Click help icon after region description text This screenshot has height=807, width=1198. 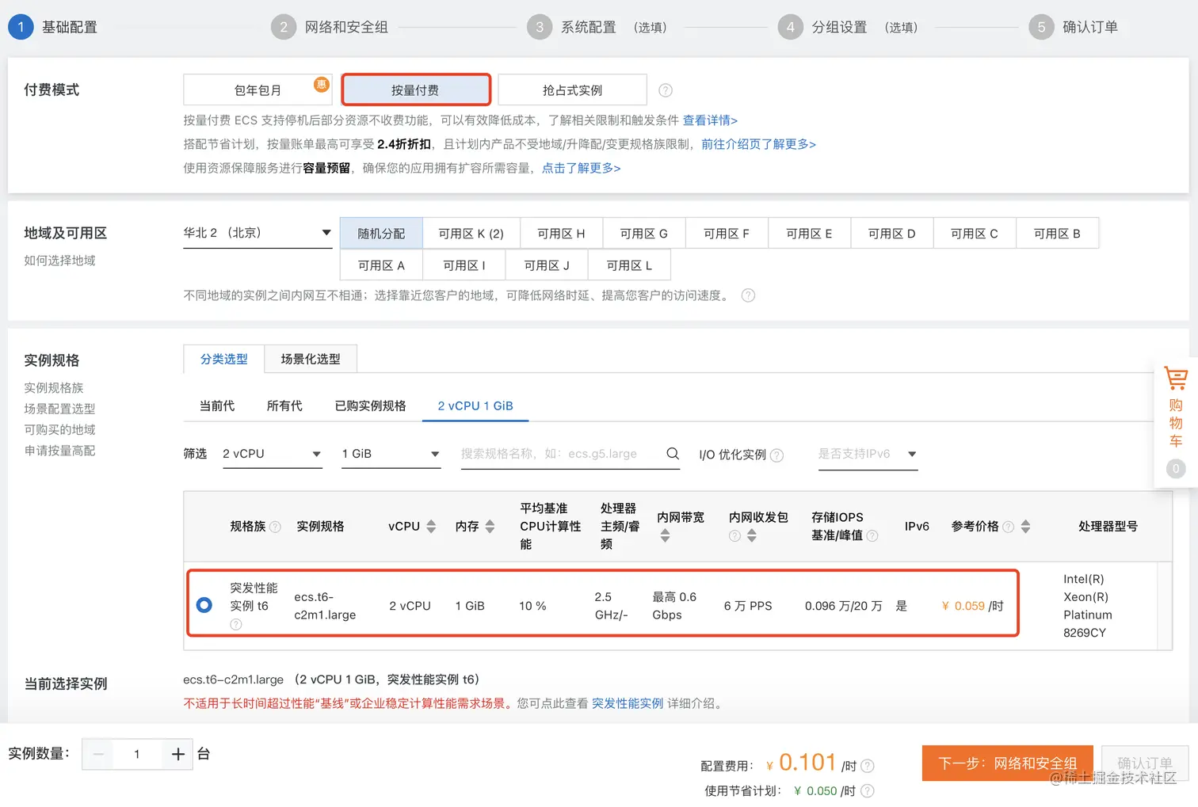[748, 295]
